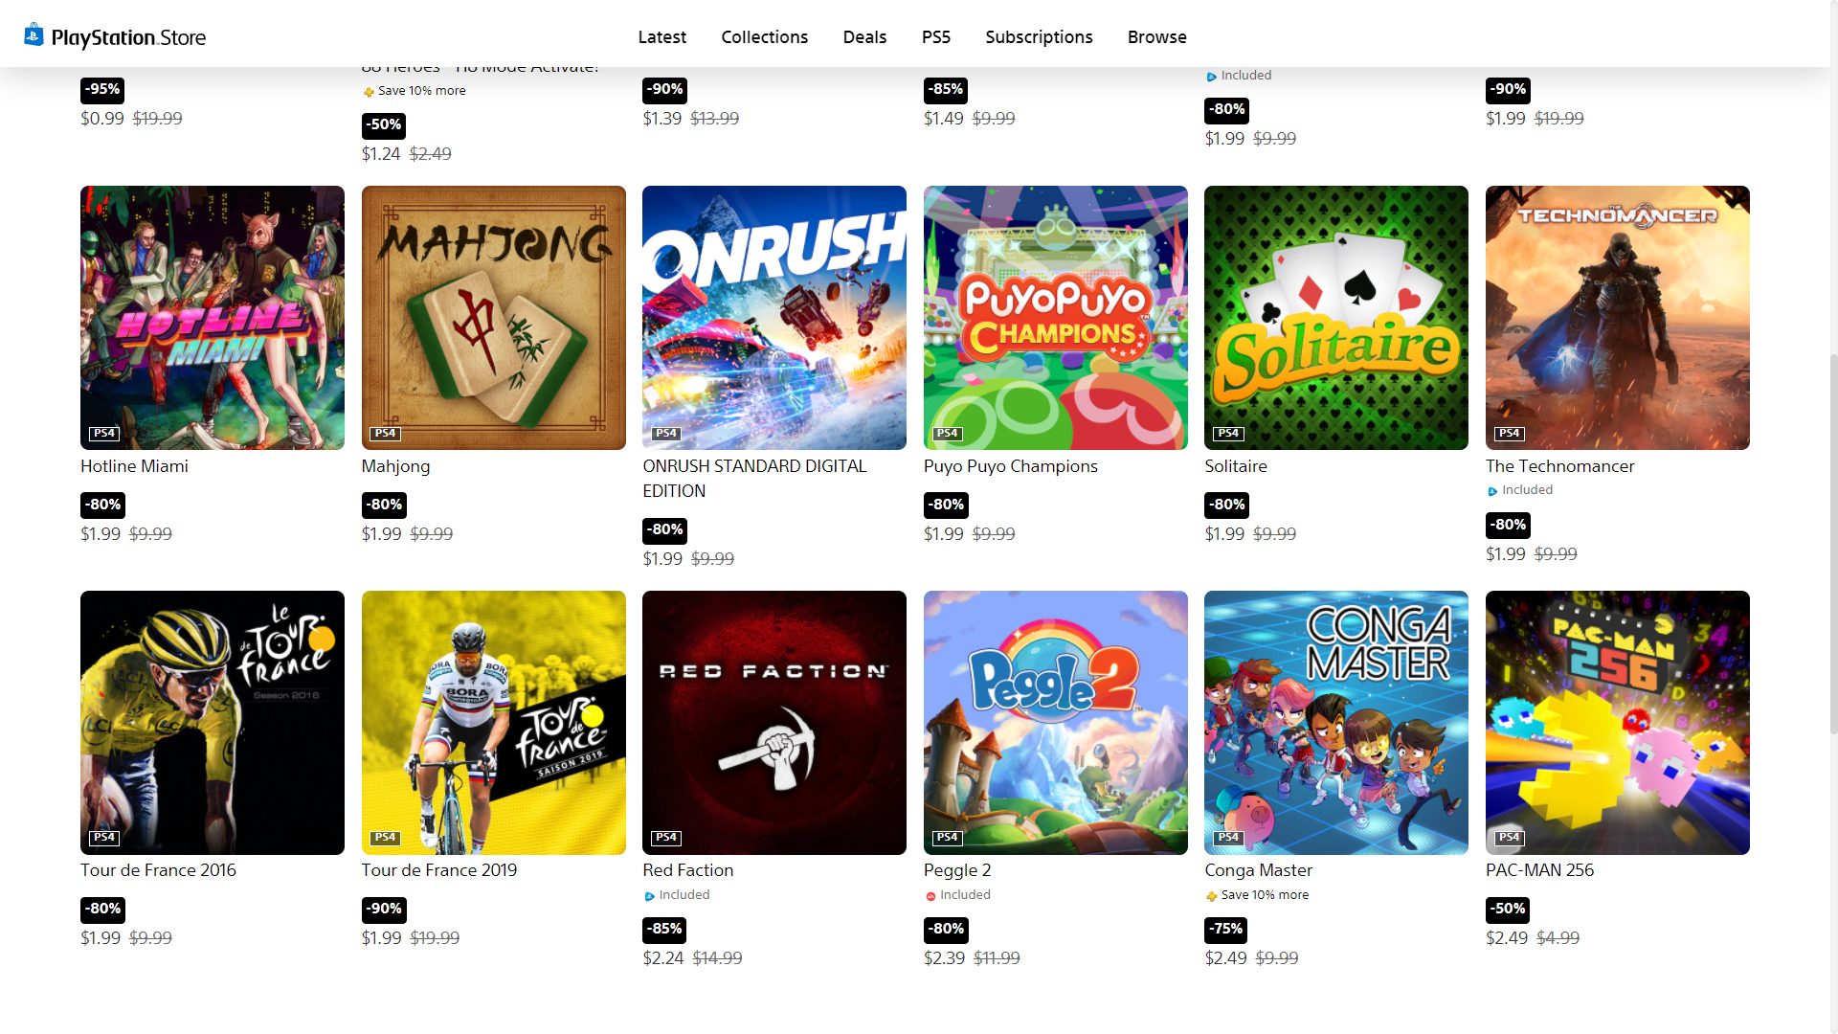Open the Puyo Puyo Champions title link
This screenshot has width=1838, height=1034.
coord(1011,466)
